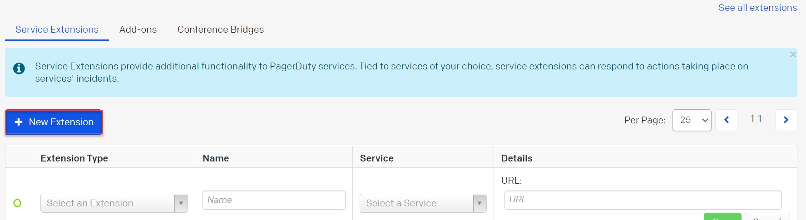Switch to the Conference Bridges tab
This screenshot has width=806, height=220.
[221, 29]
